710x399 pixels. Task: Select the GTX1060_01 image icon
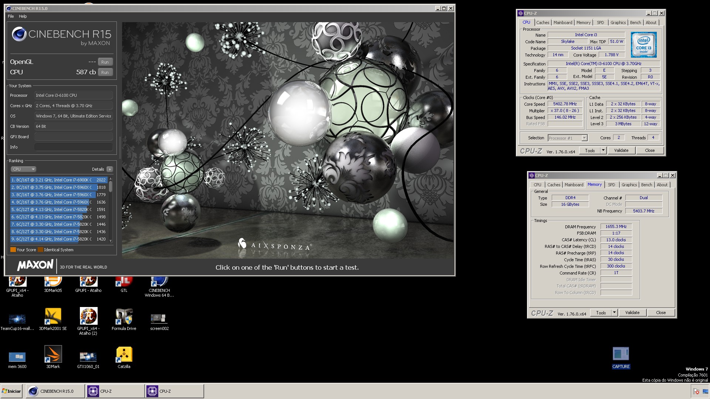tap(88, 359)
